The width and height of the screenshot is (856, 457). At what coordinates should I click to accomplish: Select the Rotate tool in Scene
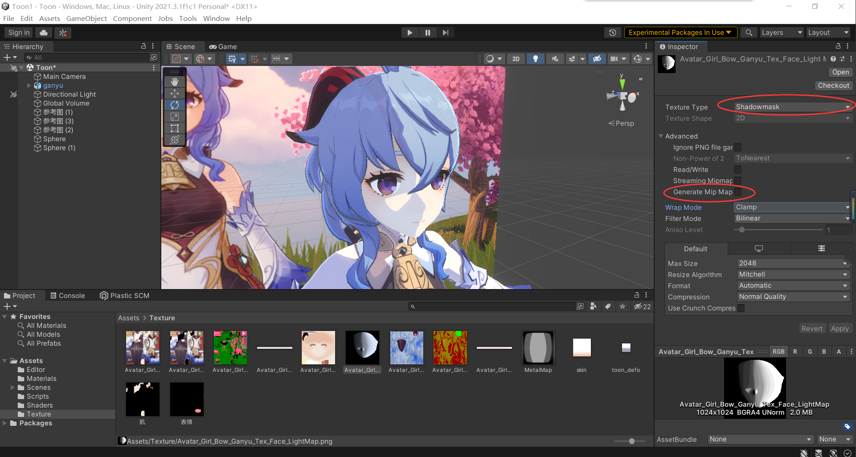[x=175, y=105]
